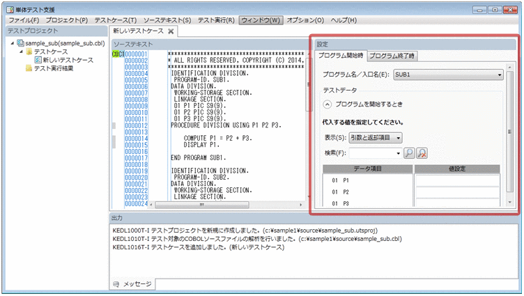Open the ウィンドウ(W) menu
This screenshot has height=296, width=524.
pyautogui.click(x=261, y=20)
